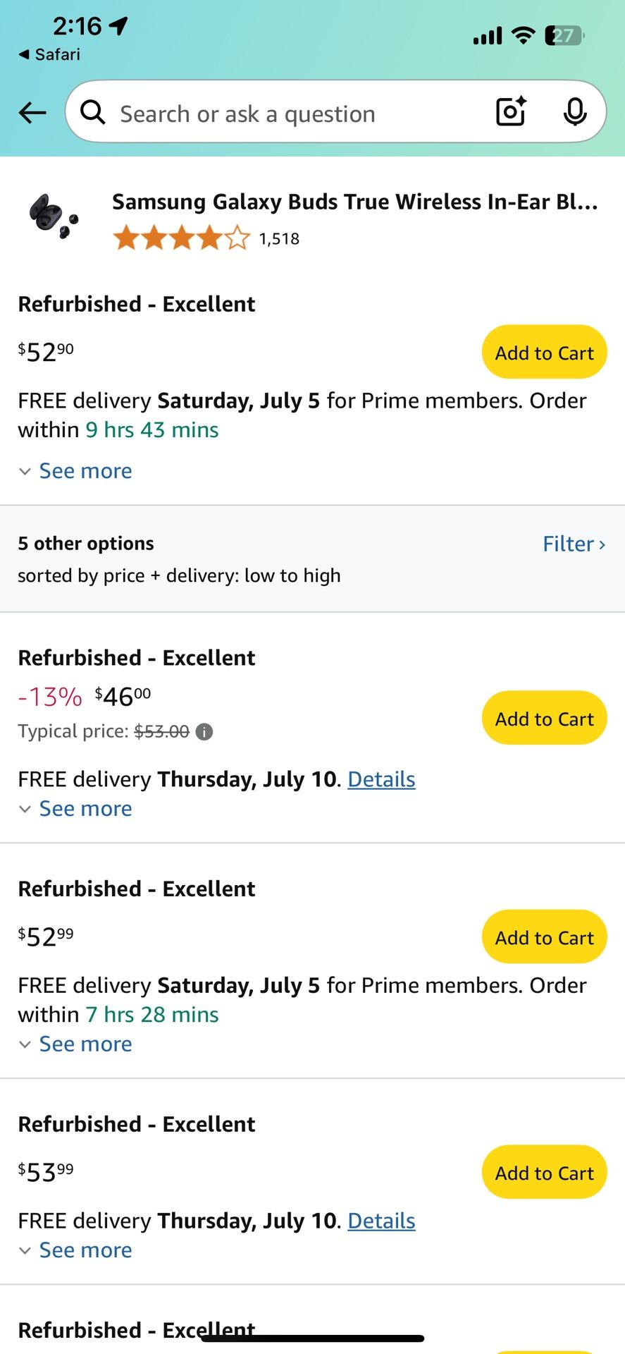The width and height of the screenshot is (625, 1354).
Task: Expand See more under $53.99 offer
Action: 75,1250
